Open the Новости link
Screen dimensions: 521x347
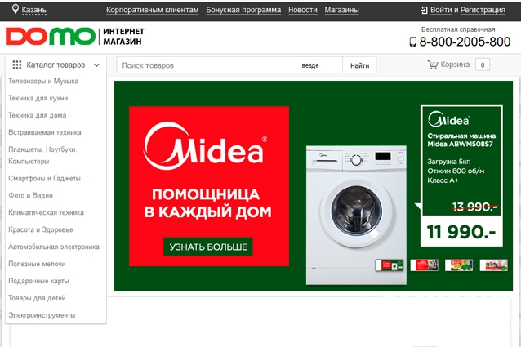click(x=303, y=11)
